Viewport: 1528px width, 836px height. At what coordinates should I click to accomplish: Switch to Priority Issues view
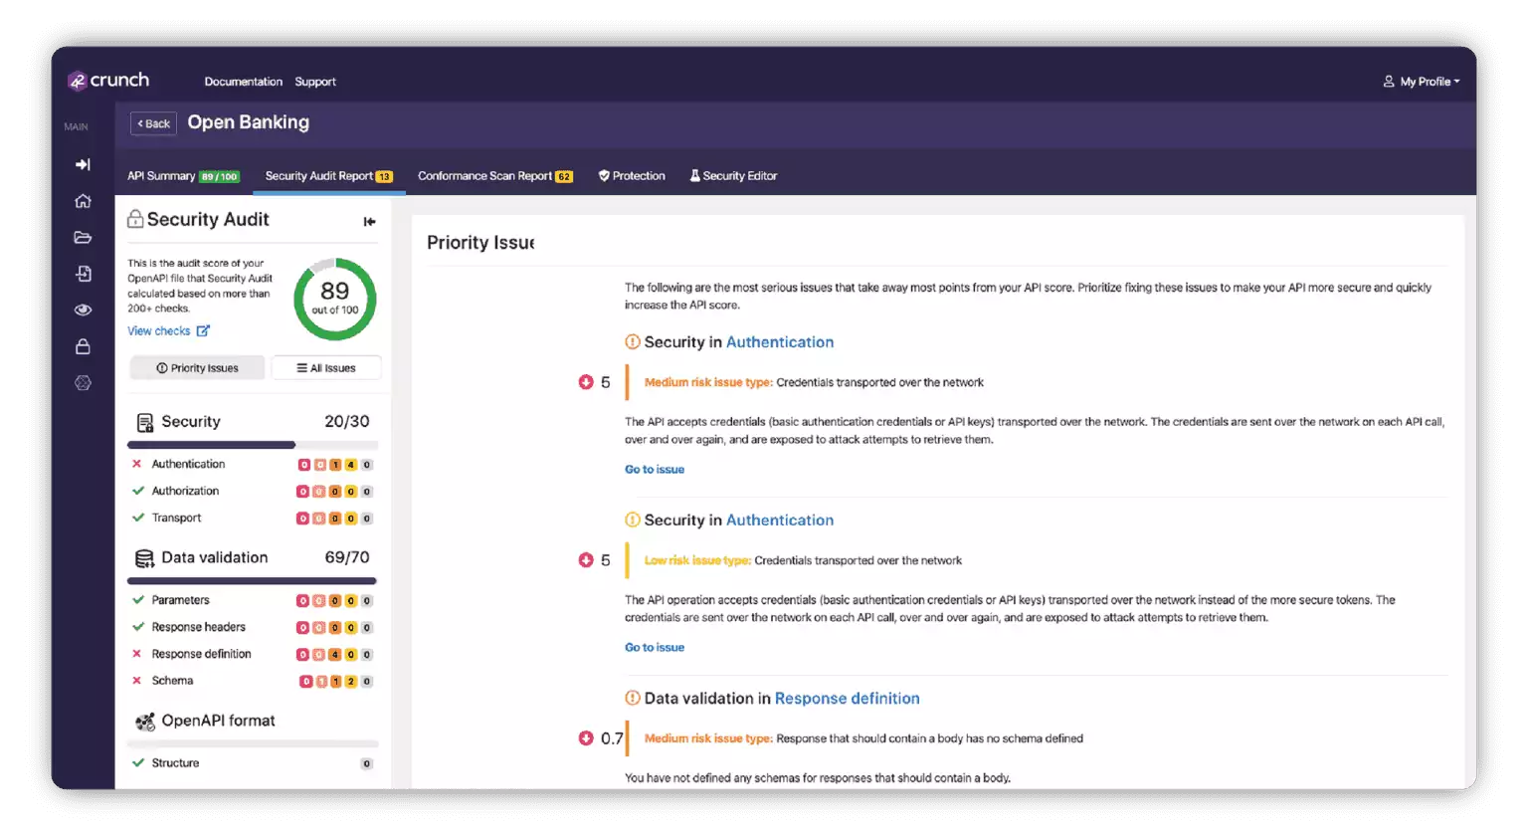198,368
